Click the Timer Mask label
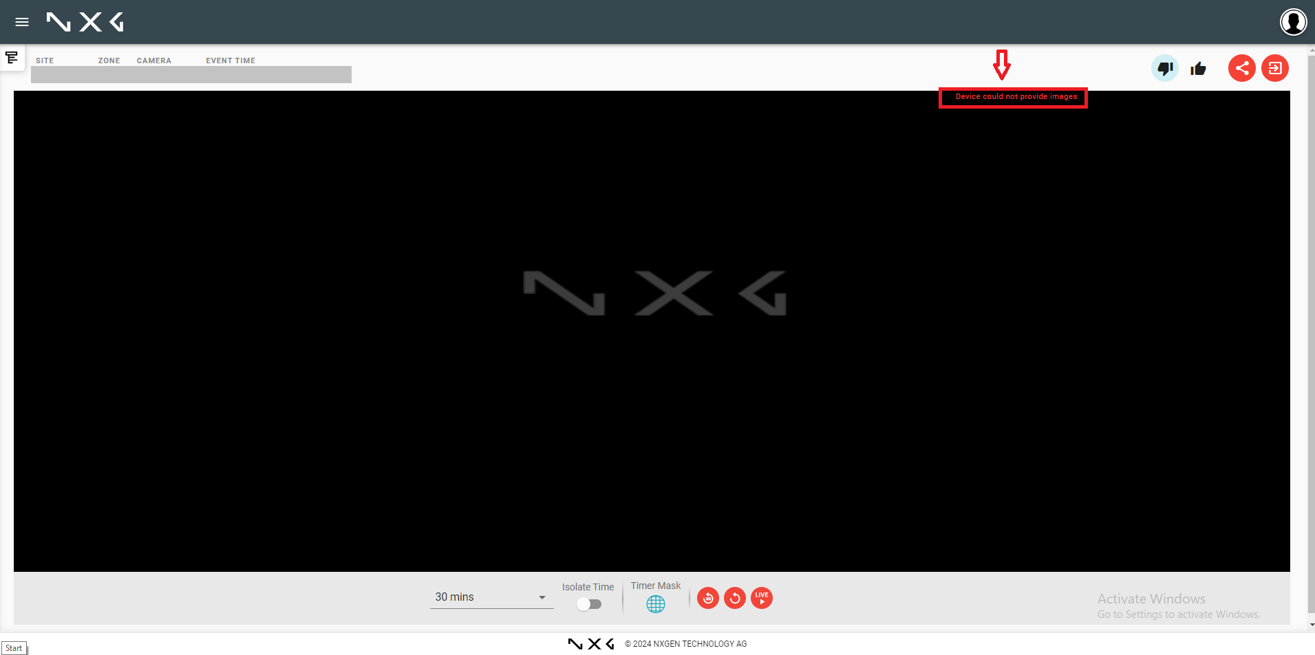This screenshot has height=655, width=1315. point(656,586)
